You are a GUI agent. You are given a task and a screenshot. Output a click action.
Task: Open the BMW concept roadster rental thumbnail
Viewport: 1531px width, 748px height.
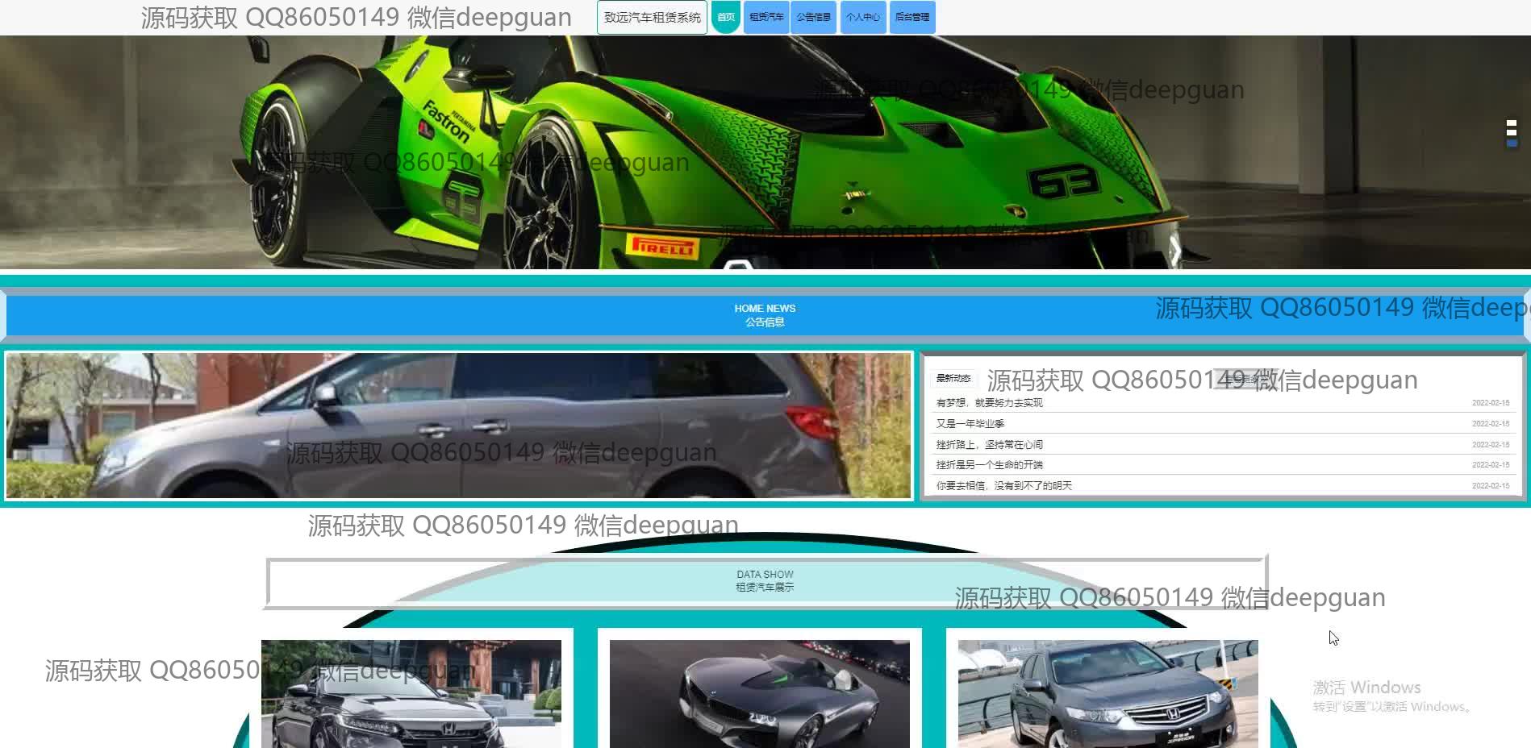tap(759, 693)
